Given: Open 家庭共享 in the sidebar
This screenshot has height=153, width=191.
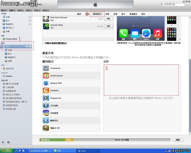Looking at the screenshot, I should (10, 68).
